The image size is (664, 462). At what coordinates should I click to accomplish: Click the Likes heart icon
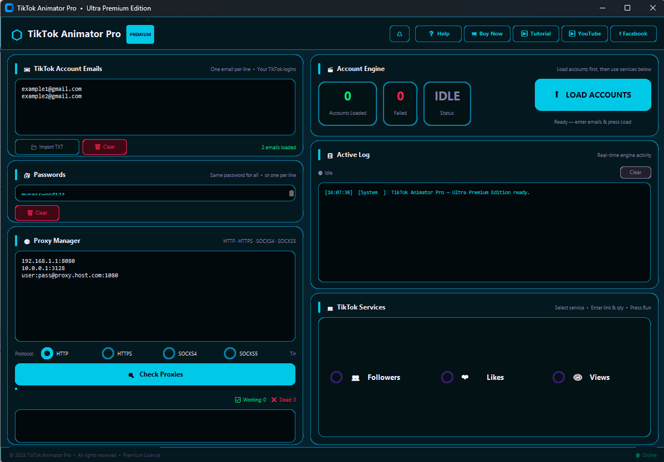(x=465, y=377)
